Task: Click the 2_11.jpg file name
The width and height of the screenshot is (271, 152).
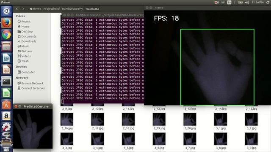Action: pyautogui.click(x=129, y=109)
